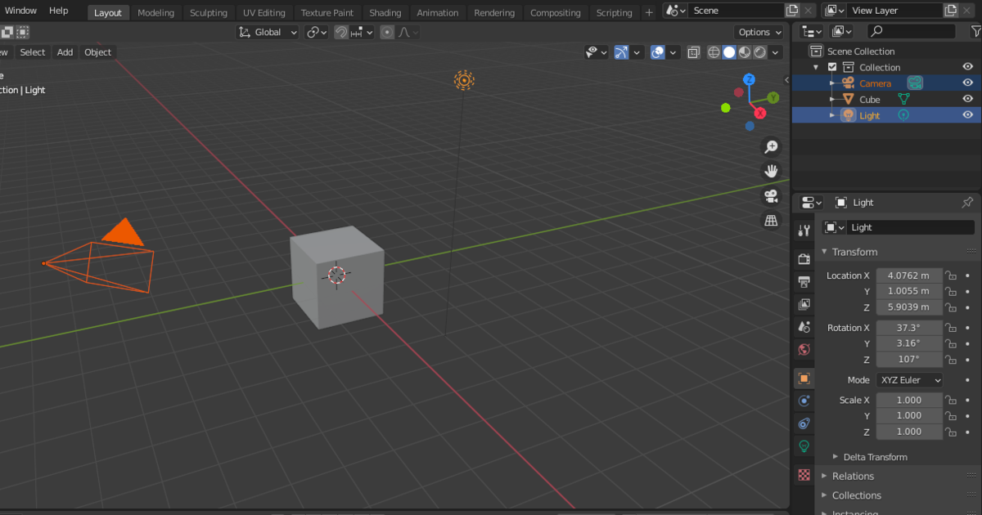Expand the Camera row in outliner

point(832,83)
